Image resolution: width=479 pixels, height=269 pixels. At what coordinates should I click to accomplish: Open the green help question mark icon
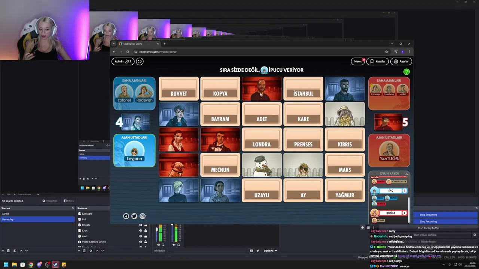pos(406,72)
